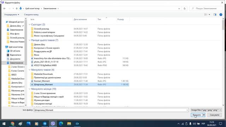Open the Відкрити button dropdown arrow
The image size is (226, 127).
pos(204,115)
